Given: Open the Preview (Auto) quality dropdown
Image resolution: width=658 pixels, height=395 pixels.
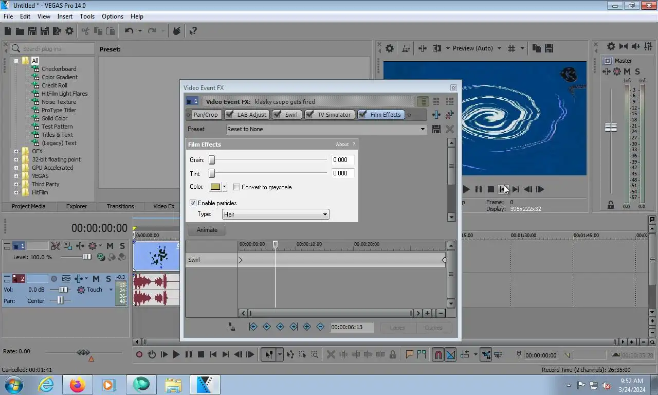Looking at the screenshot, I should [499, 48].
